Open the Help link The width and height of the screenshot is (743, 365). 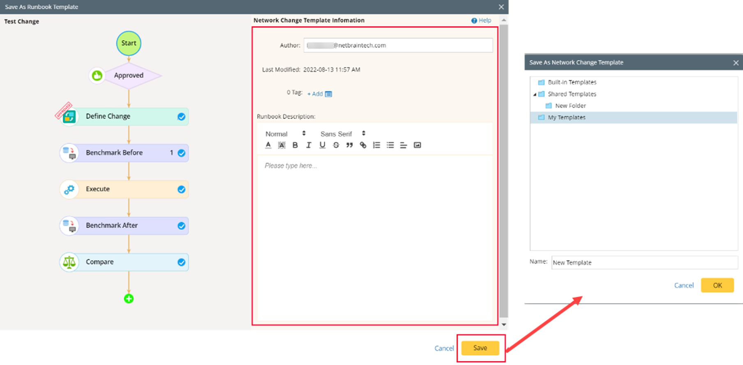pos(481,20)
